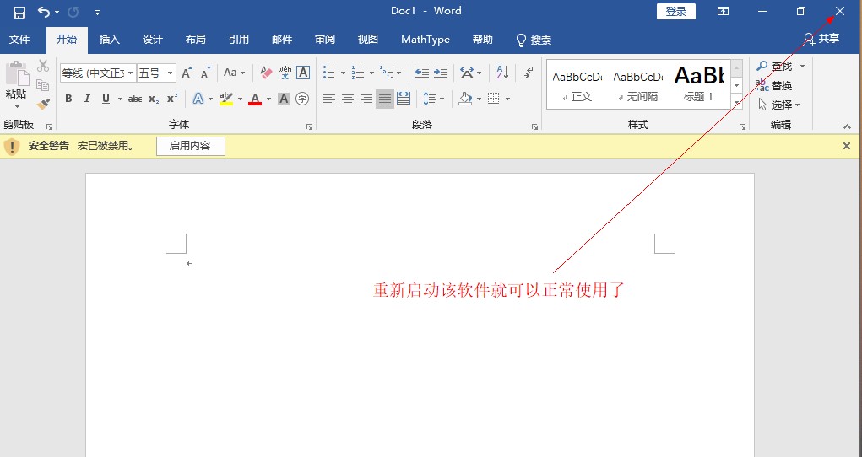This screenshot has width=862, height=457.
Task: Open the MathType tab
Action: (426, 40)
